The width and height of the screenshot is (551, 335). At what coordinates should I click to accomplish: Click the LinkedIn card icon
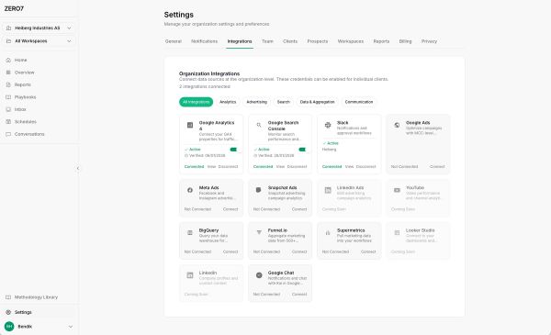tap(190, 275)
